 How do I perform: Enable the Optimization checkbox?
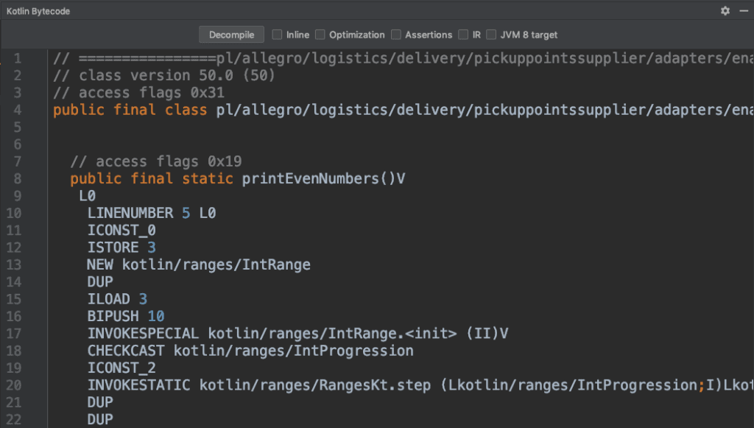point(320,34)
